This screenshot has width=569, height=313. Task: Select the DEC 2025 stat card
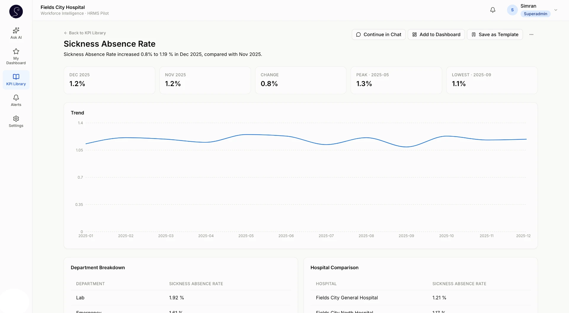click(109, 80)
